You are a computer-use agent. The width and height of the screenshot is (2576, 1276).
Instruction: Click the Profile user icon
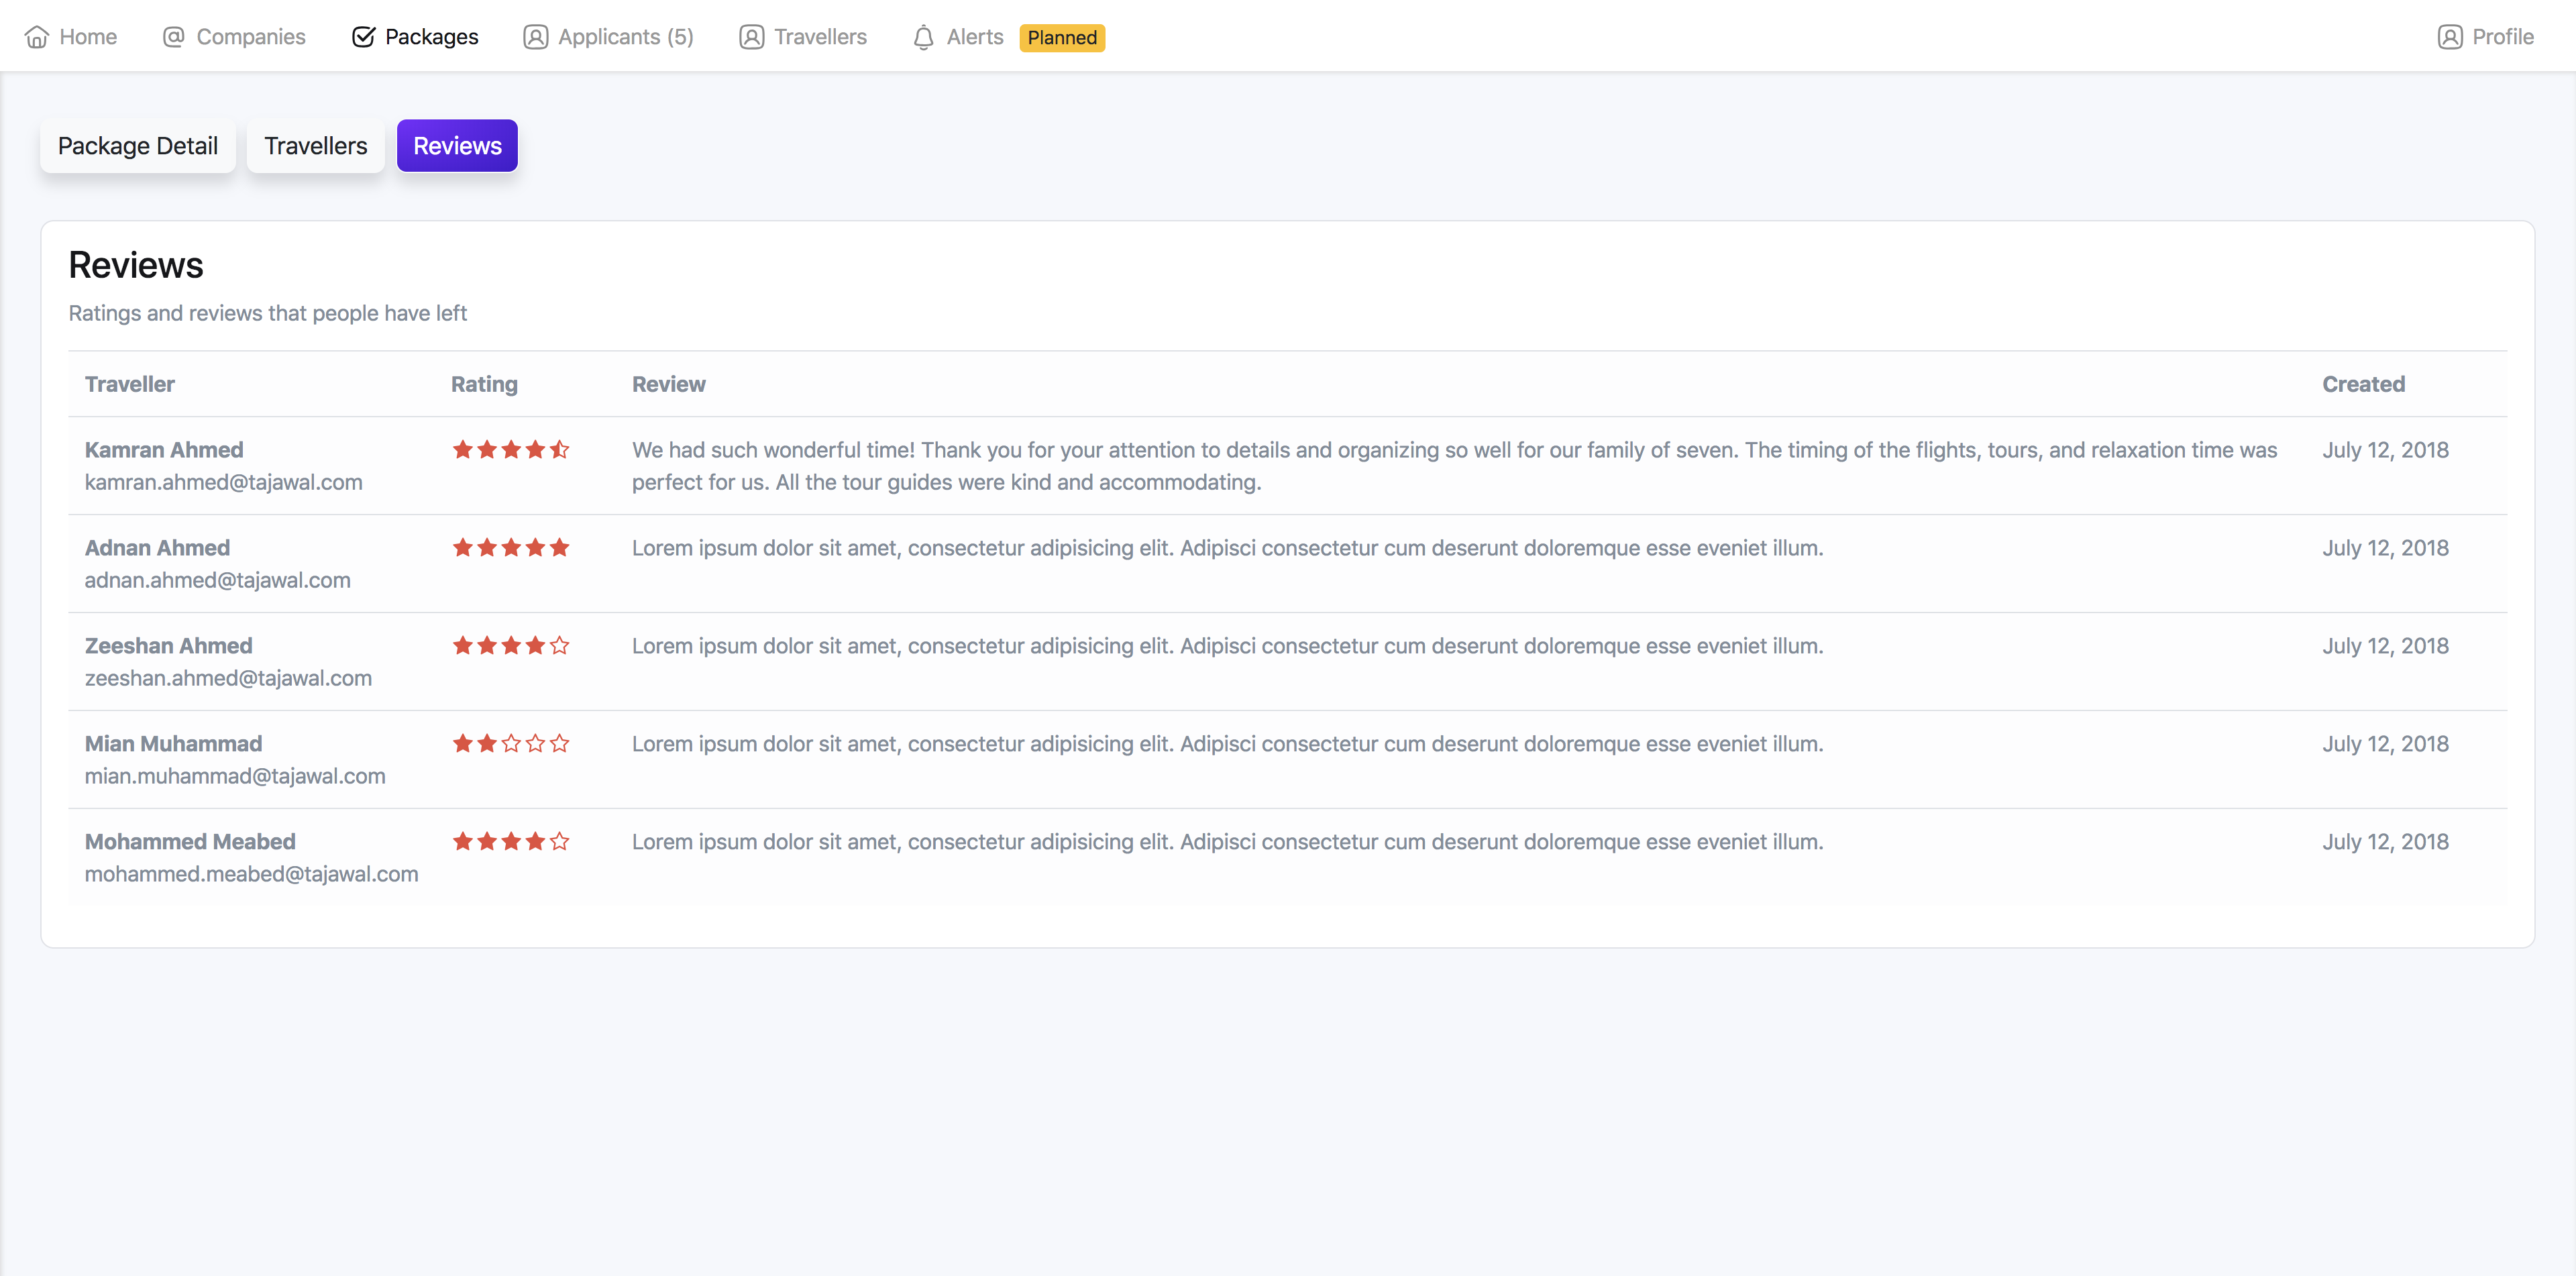2450,37
